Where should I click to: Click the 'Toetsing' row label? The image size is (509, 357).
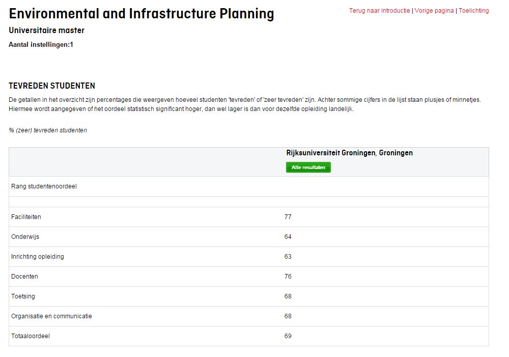[x=23, y=296]
